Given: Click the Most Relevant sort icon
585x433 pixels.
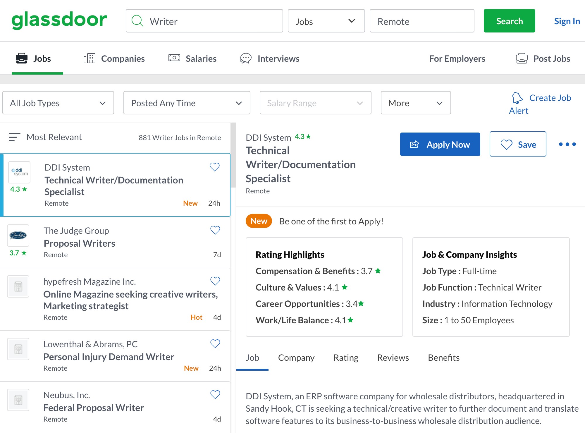Looking at the screenshot, I should pyautogui.click(x=14, y=137).
